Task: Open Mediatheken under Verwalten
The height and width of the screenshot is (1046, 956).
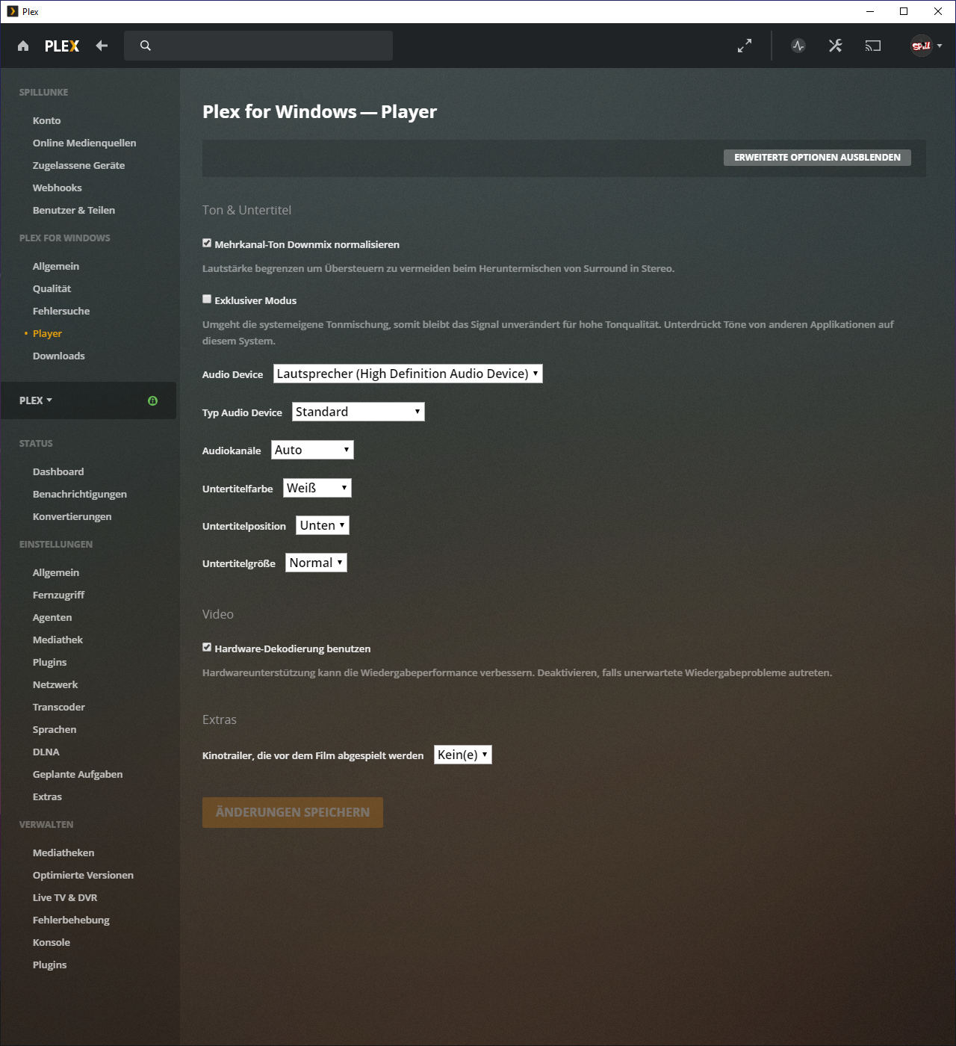Action: [63, 852]
